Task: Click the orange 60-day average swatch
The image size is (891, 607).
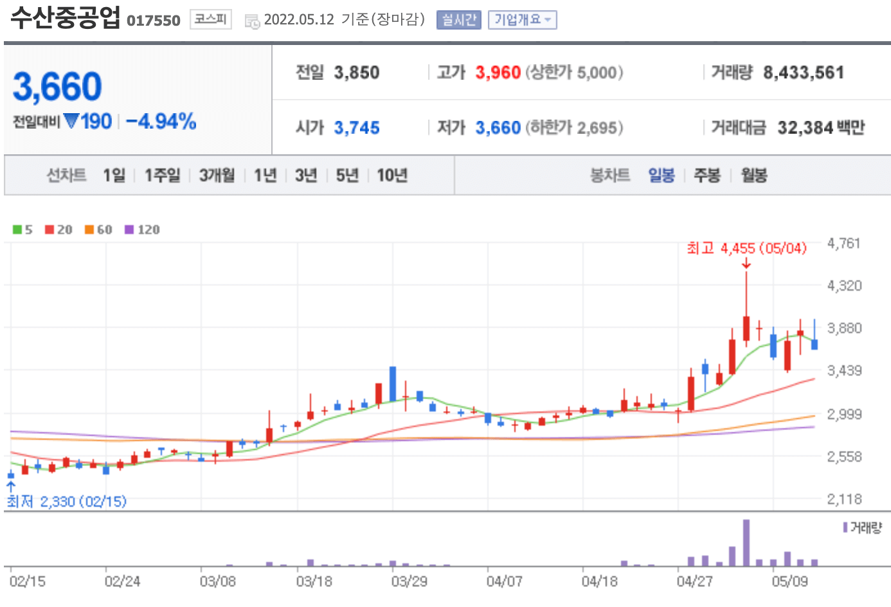Action: 89,230
